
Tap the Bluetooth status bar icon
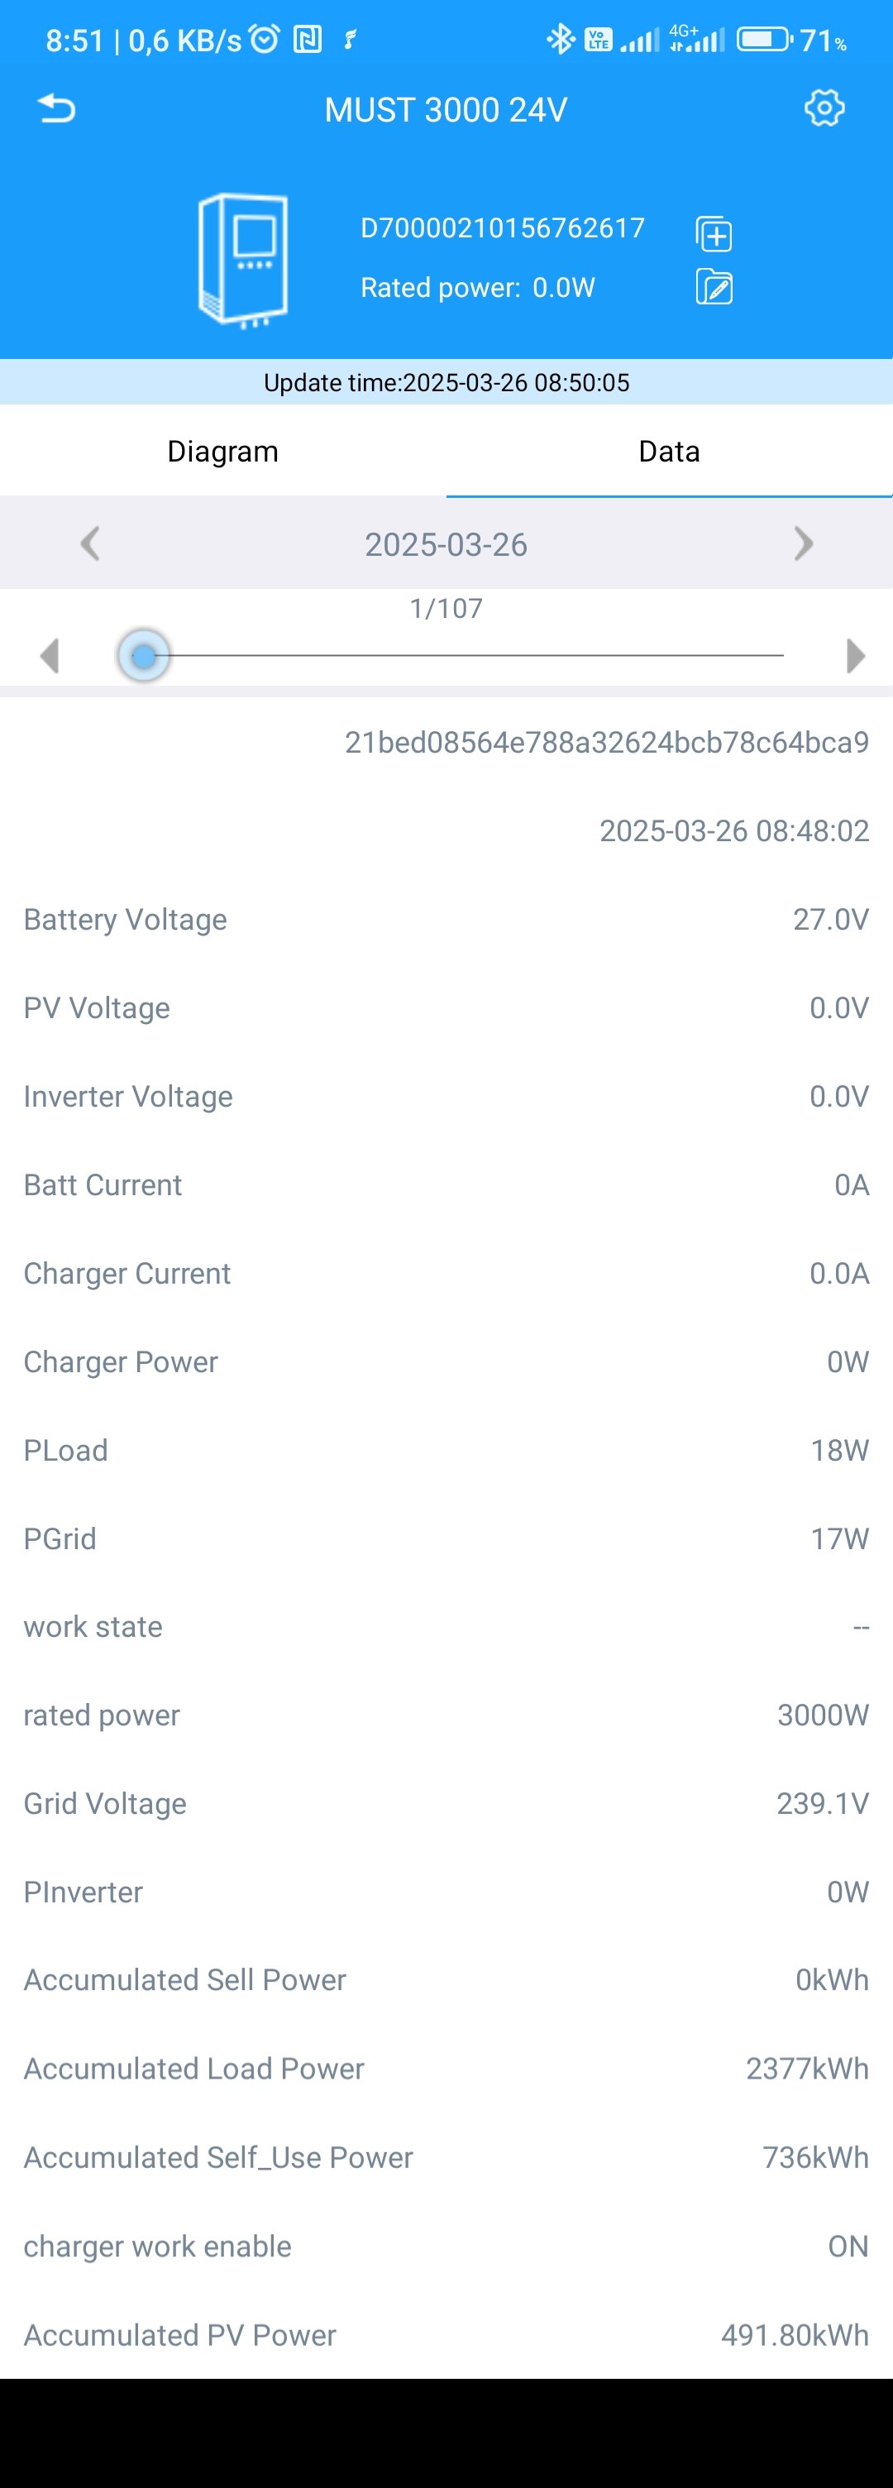pyautogui.click(x=560, y=40)
